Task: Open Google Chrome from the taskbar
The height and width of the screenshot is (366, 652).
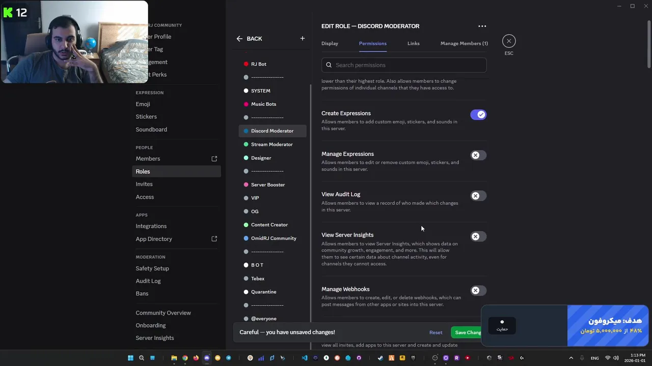Action: 185,358
